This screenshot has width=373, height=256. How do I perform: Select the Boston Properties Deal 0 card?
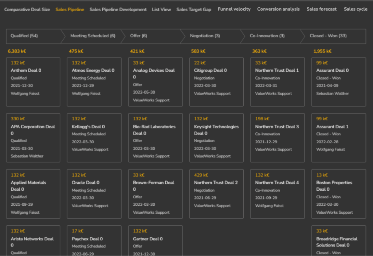pos(339,194)
